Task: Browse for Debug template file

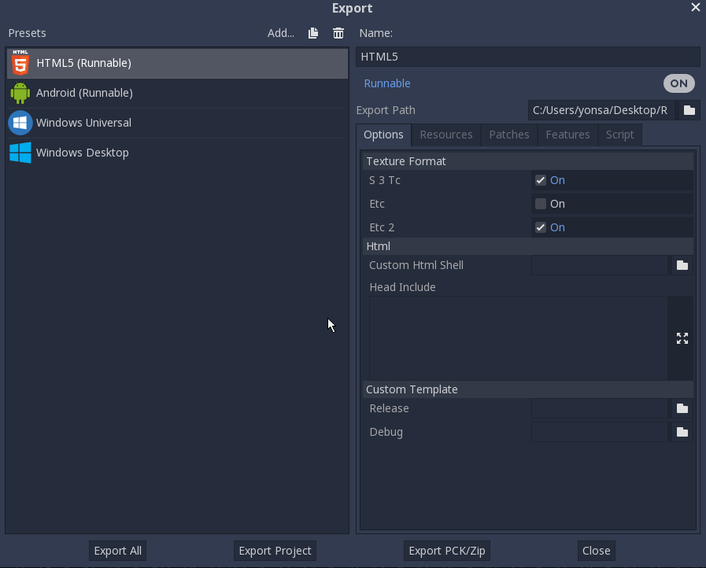Action: 682,432
